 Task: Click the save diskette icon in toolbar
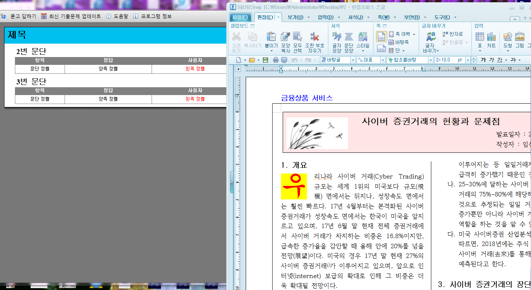click(265, 60)
